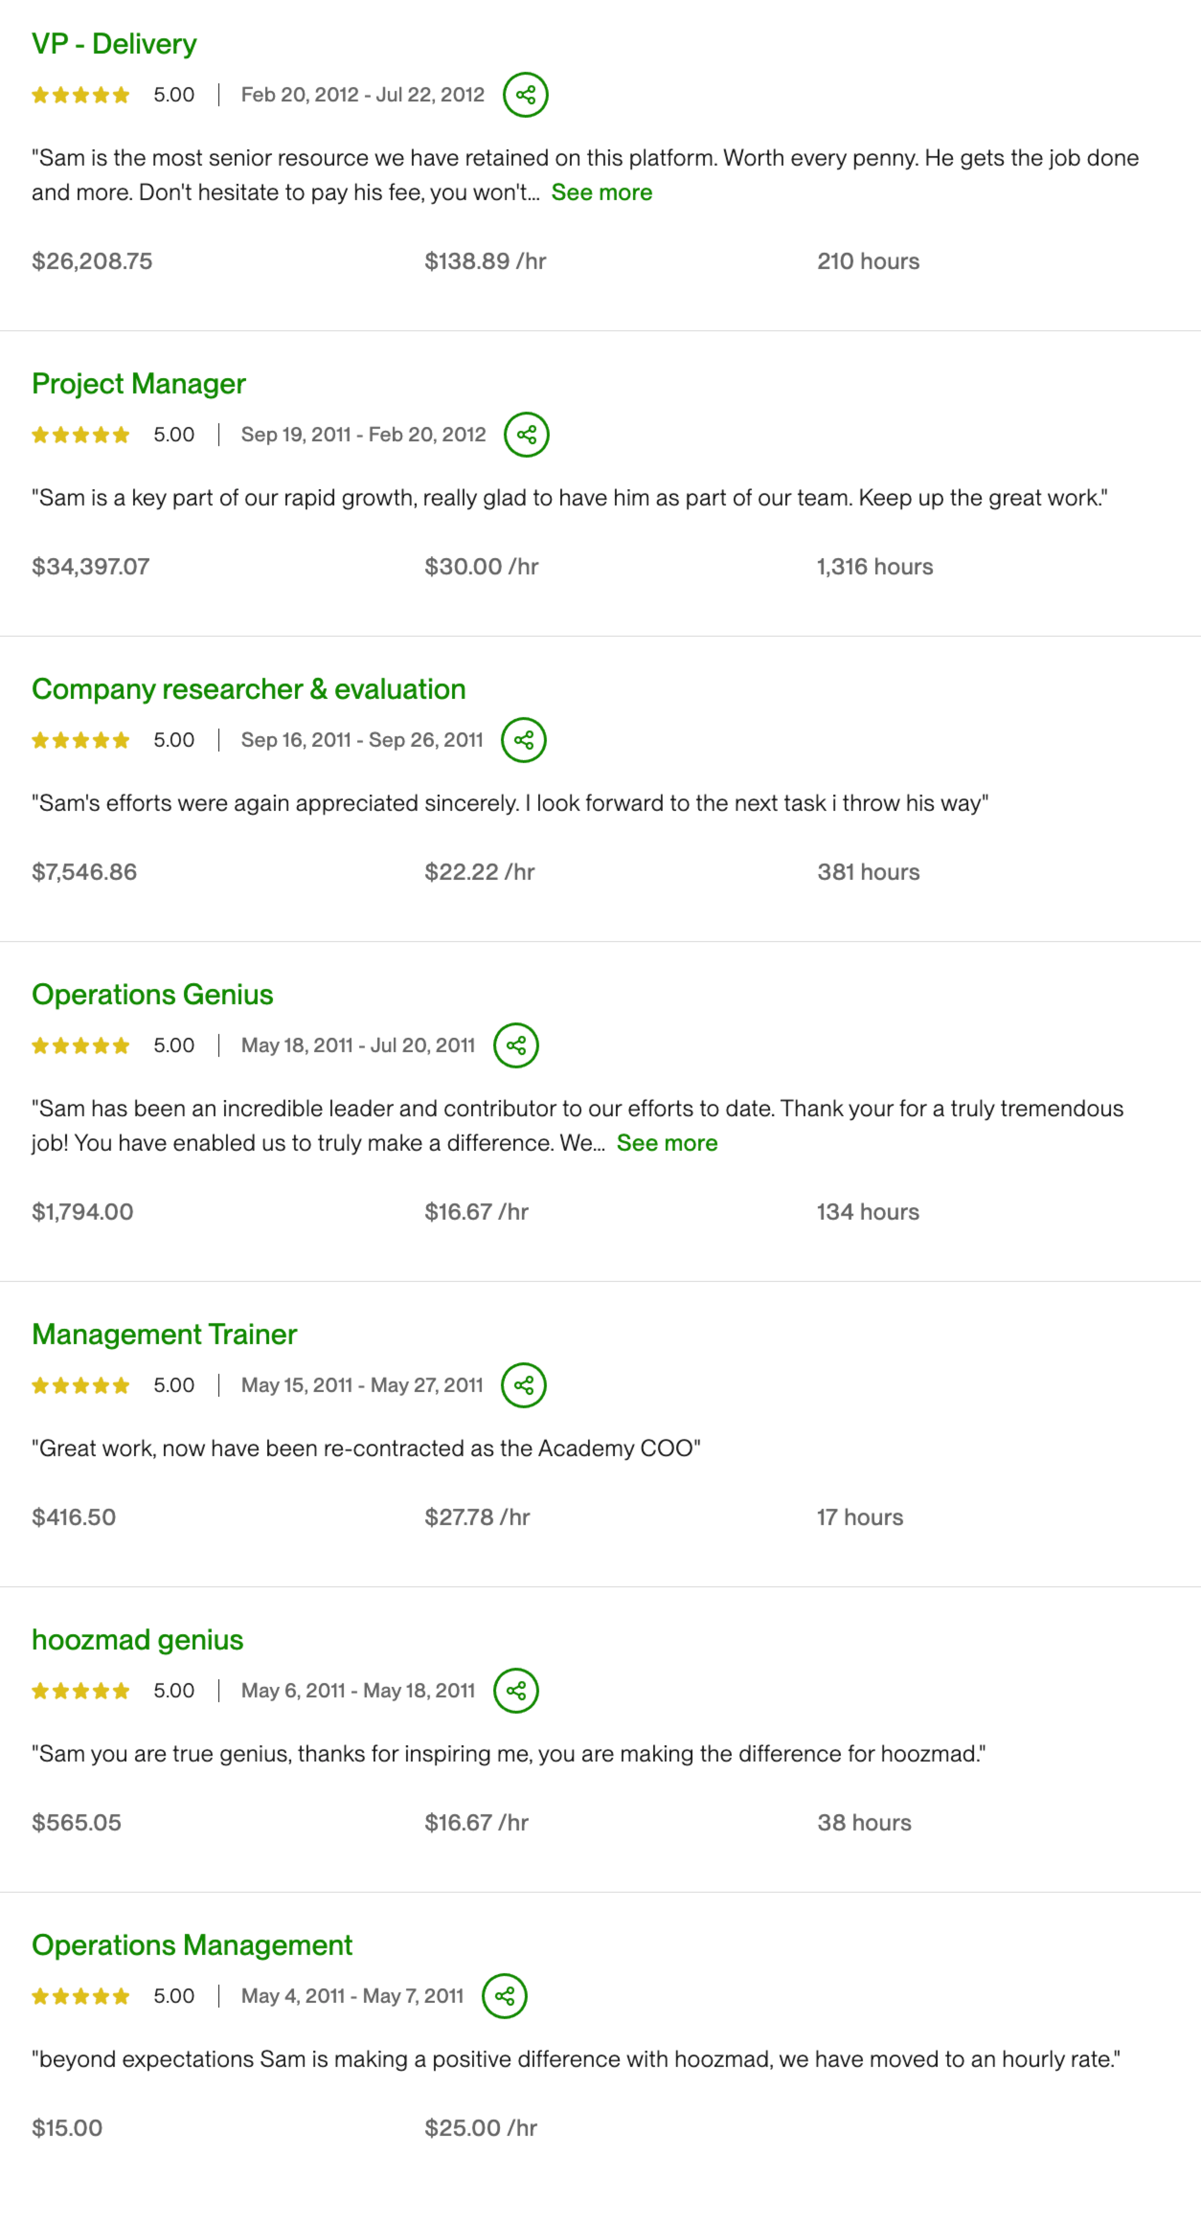Click the $34,397.07 earnings amount
Screen dimensions: 1201x2223
click(91, 567)
